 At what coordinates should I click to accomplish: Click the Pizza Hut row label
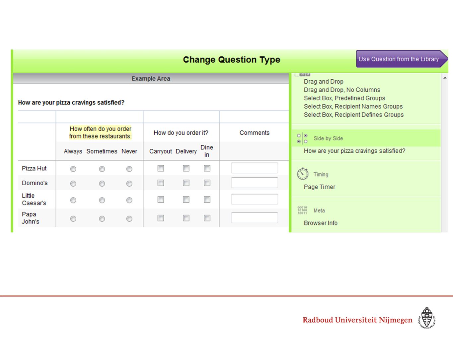(x=34, y=168)
